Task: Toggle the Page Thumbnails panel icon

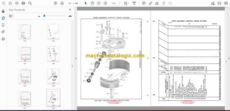Action: tap(3, 18)
